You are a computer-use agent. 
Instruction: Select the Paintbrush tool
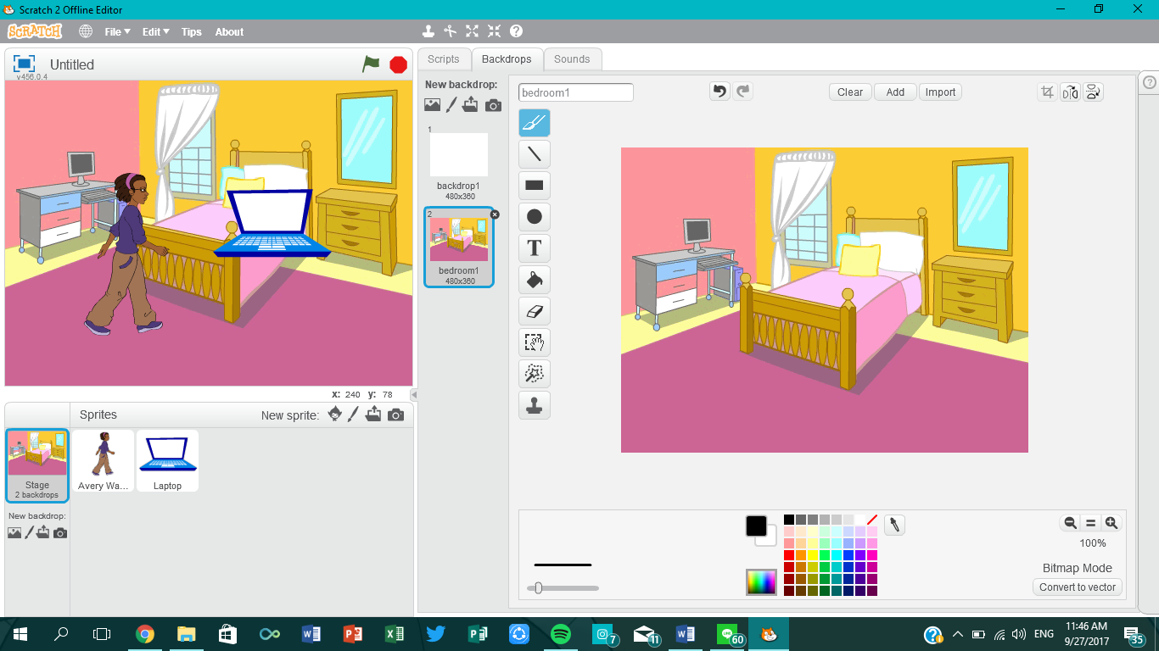(x=534, y=122)
